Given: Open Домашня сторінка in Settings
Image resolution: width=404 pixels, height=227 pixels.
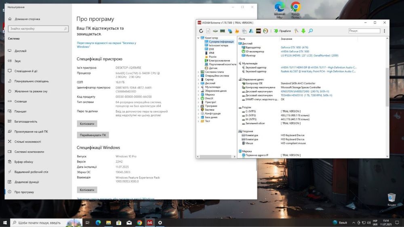Looking at the screenshot, I should tap(27, 19).
